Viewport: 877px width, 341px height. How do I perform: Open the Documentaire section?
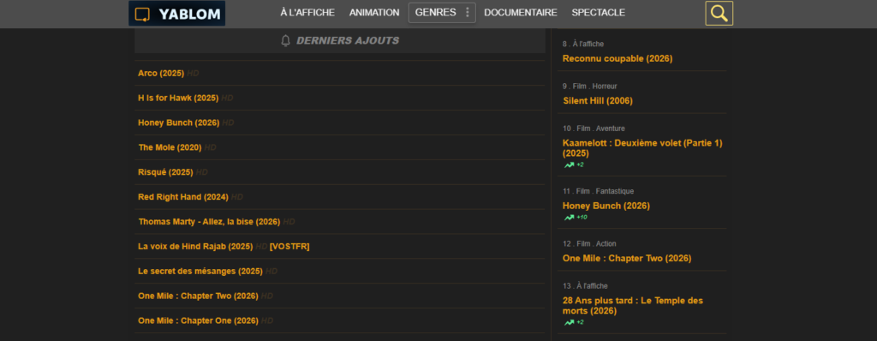pos(521,12)
